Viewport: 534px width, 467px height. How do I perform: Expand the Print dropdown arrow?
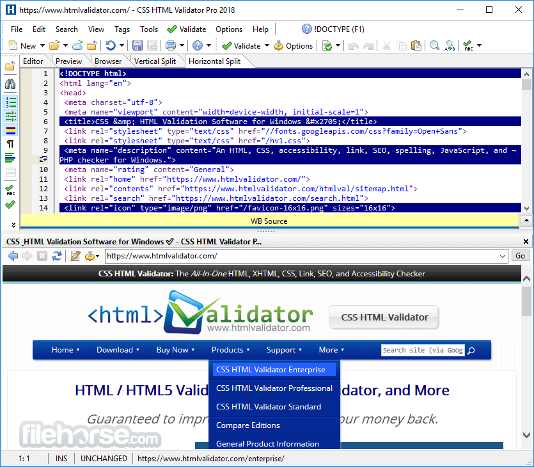point(182,45)
